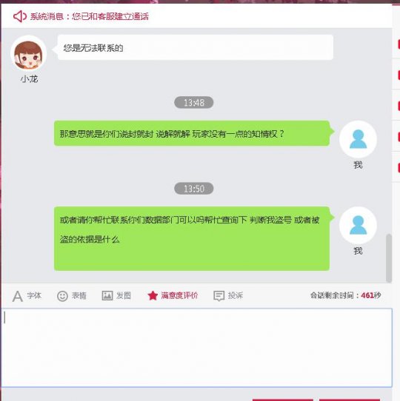This screenshot has width=400, height=401.
Task: Select the 13:50 timestamp badge
Action: point(194,189)
